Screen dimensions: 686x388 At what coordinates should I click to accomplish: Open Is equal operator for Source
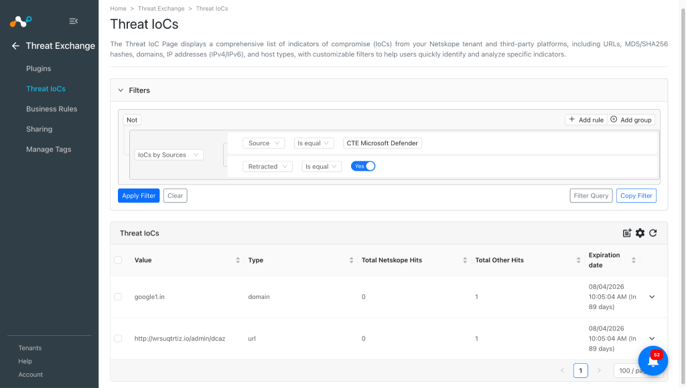[314, 143]
